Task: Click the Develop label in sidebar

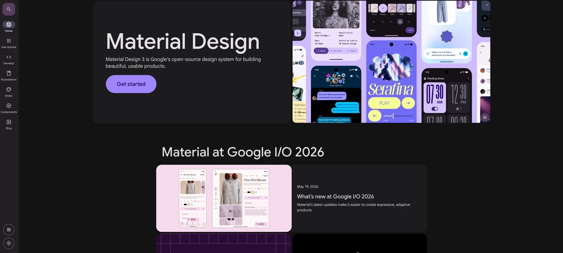Action: [x=8, y=63]
